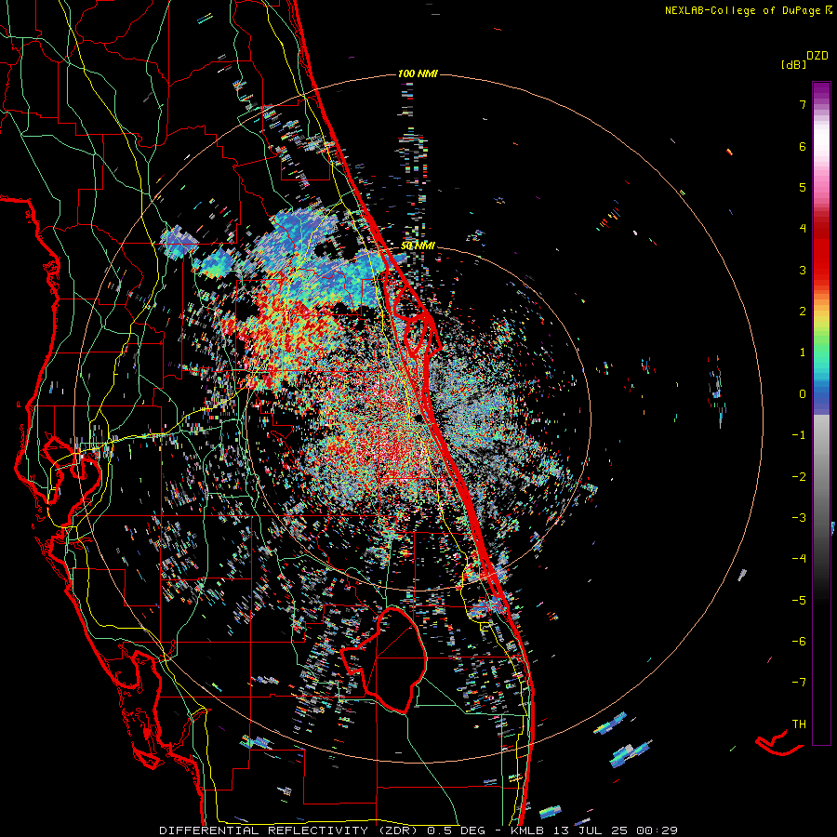This screenshot has height=837, width=837.
Task: Click the -4 dB tick label on the scale
Action: 799,558
